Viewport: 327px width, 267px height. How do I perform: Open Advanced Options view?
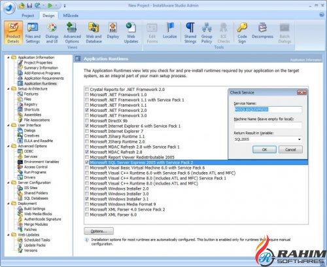pos(72,33)
